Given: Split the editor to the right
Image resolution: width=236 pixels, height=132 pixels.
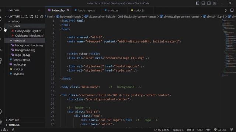Looking at the screenshot, I should pos(232,10).
